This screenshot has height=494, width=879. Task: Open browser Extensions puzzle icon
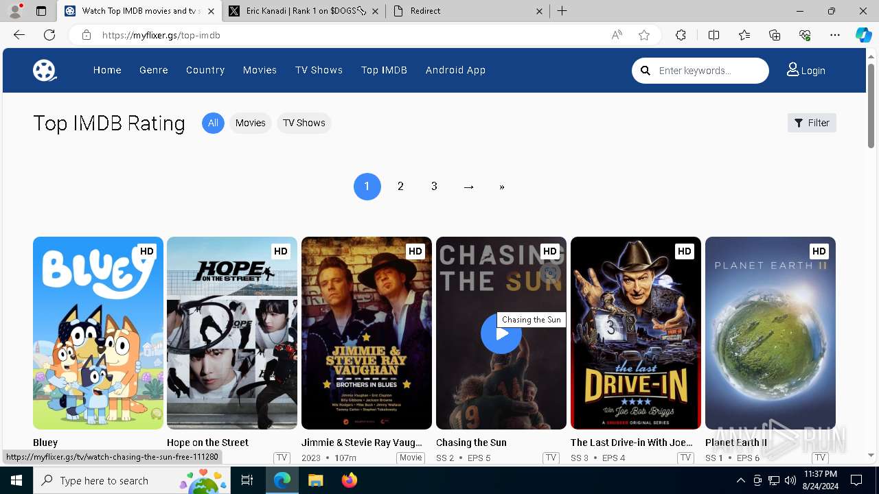click(x=681, y=35)
